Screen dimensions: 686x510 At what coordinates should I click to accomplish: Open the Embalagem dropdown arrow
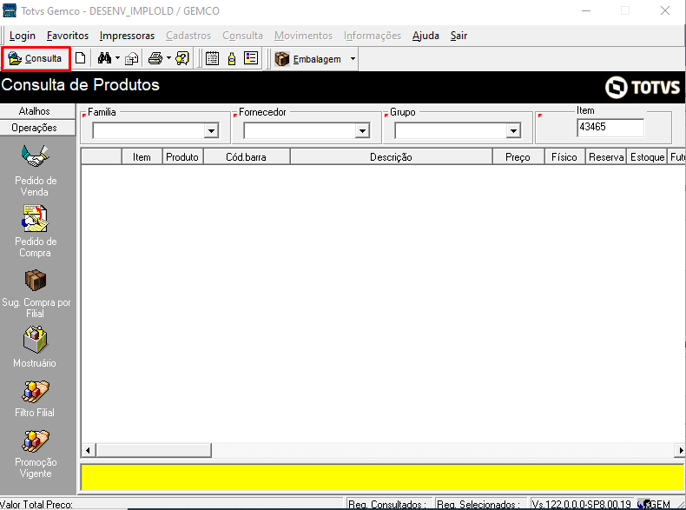(x=353, y=59)
